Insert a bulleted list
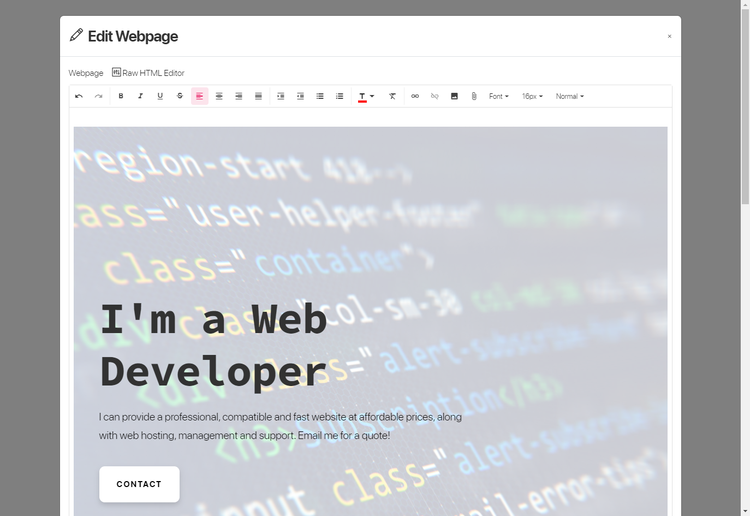Image resolution: width=750 pixels, height=516 pixels. [x=320, y=96]
